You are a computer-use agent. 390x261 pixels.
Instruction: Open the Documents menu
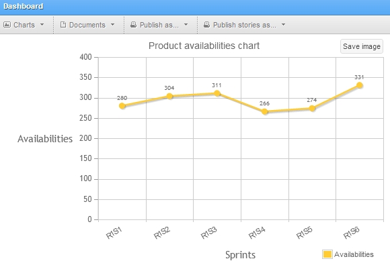click(x=87, y=25)
